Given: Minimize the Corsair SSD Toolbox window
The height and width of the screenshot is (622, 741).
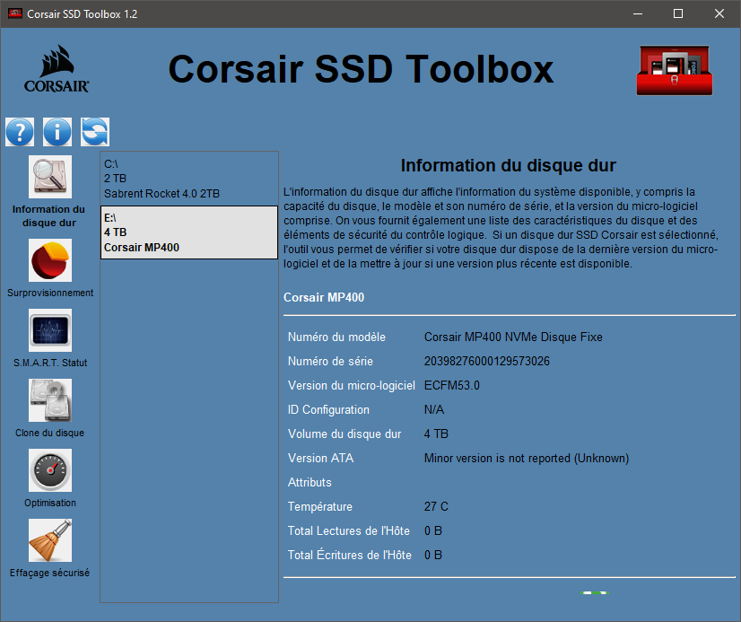Looking at the screenshot, I should click(x=638, y=13).
